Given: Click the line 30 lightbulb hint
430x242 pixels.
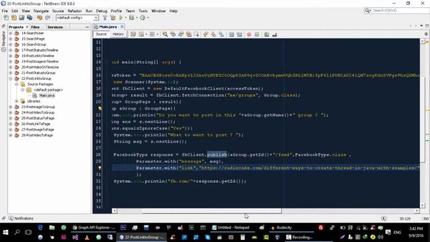Looking at the screenshot, I should [100, 168].
